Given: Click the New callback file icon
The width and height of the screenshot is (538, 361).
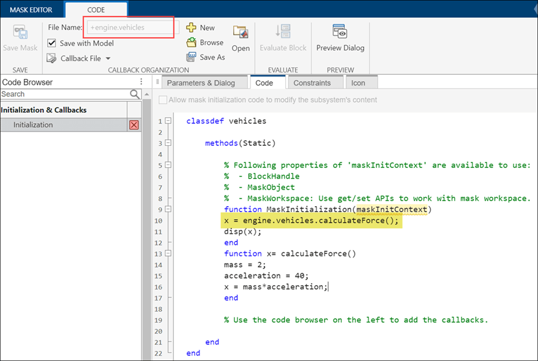Looking at the screenshot, I should pos(191,27).
